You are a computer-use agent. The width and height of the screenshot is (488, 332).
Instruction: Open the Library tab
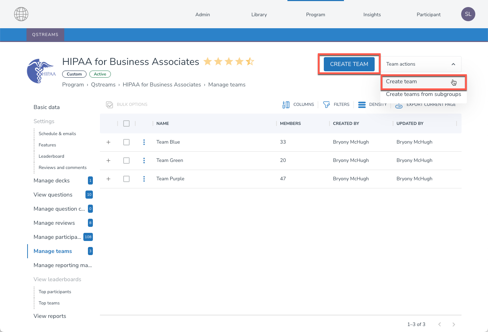pos(259,14)
